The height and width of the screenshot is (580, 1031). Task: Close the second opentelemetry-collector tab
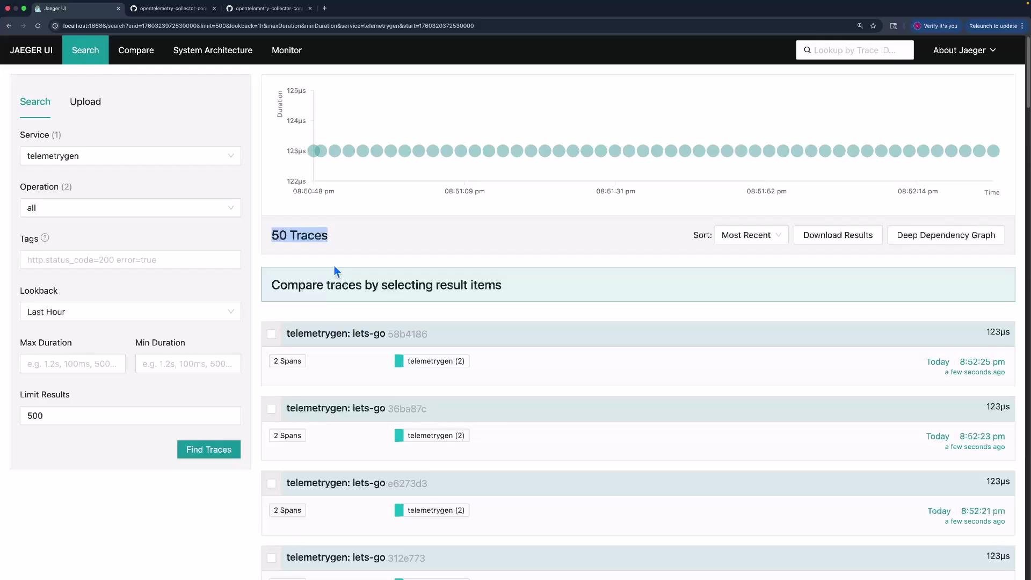coord(310,9)
